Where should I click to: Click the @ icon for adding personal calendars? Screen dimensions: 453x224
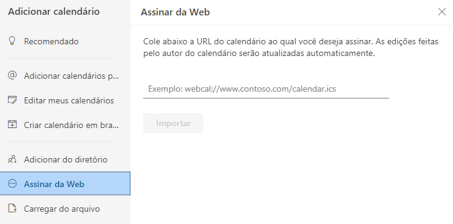pos(12,76)
